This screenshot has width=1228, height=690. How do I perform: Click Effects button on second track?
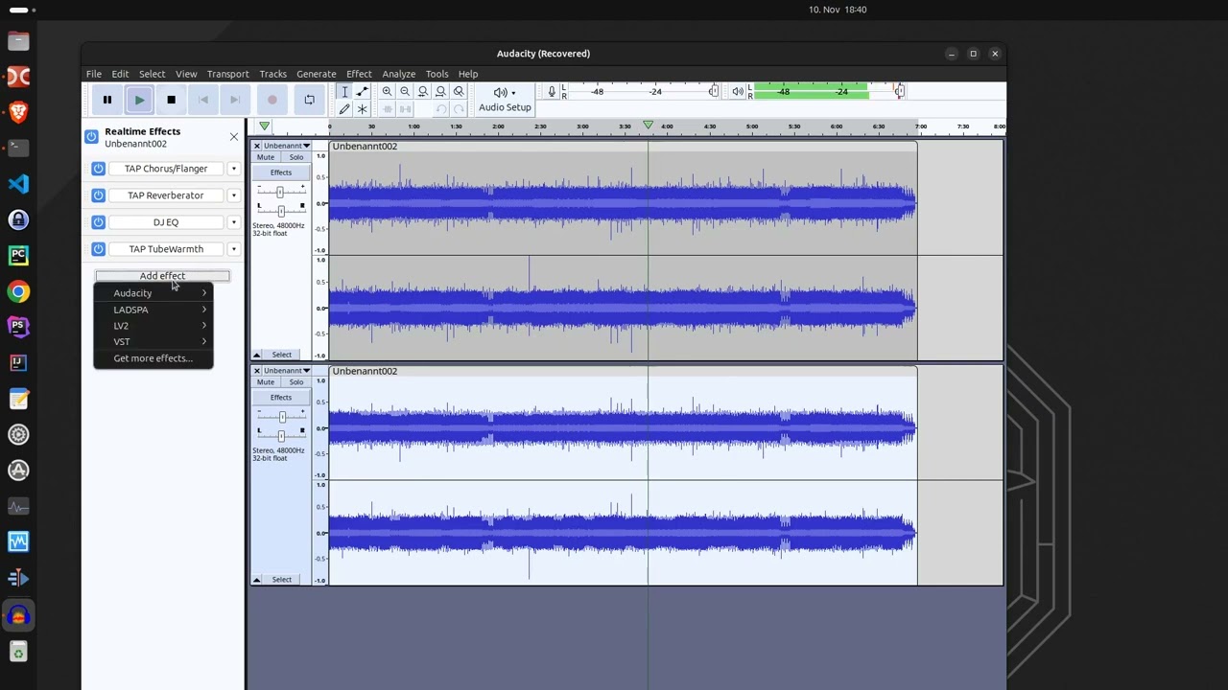[x=281, y=398]
